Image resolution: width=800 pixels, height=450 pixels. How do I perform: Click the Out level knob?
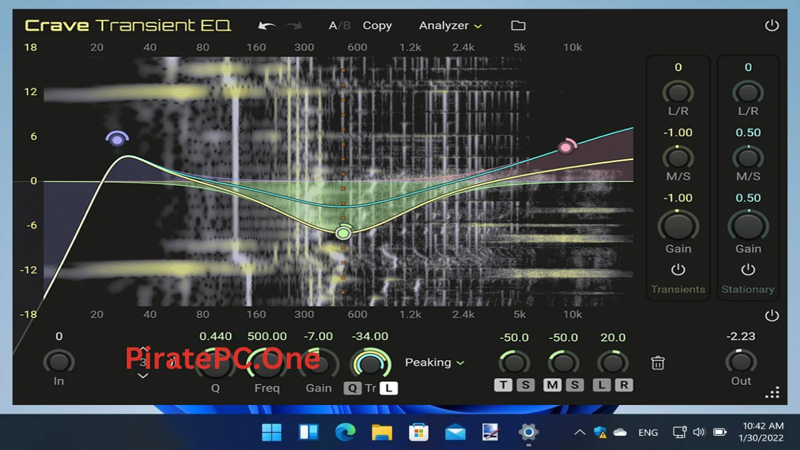pos(741,361)
